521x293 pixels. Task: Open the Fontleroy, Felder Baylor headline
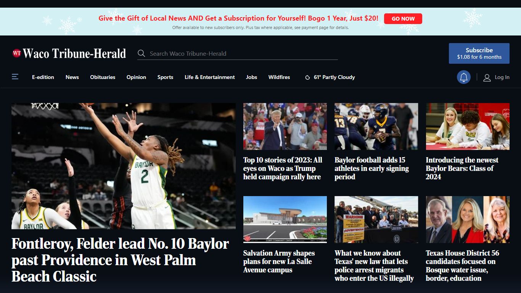point(120,260)
